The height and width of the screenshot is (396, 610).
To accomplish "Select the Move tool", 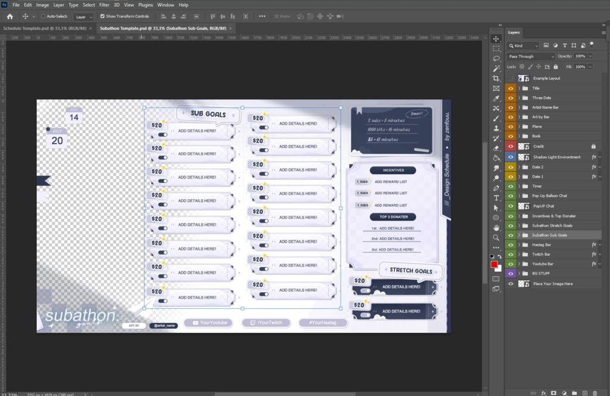I will [496, 38].
